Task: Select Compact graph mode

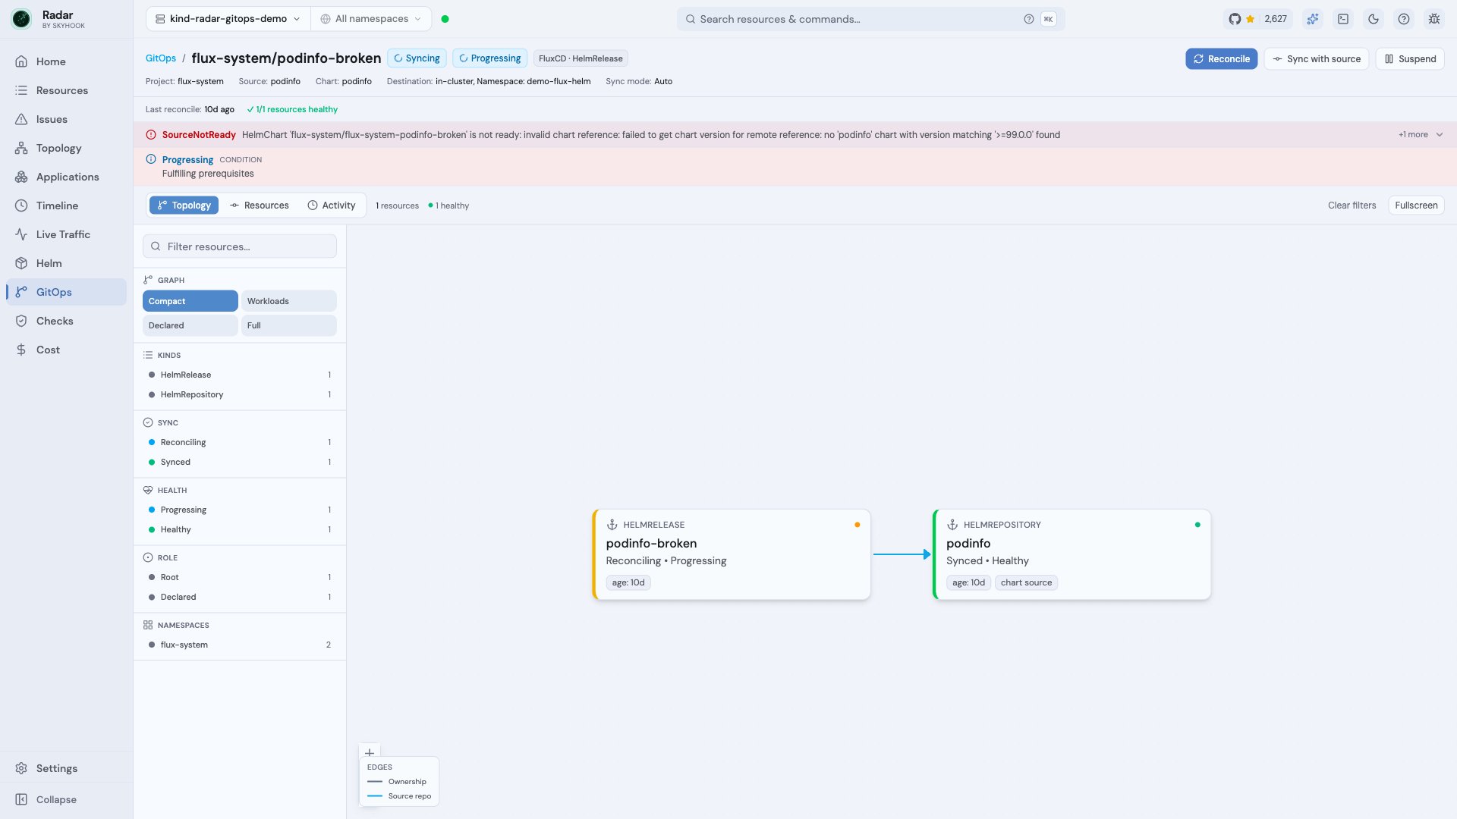Action: pyautogui.click(x=190, y=301)
